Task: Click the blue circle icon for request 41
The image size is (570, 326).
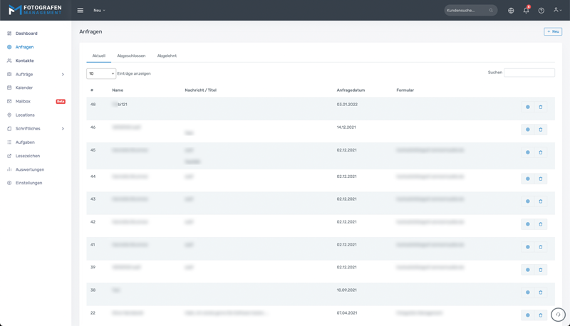Action: pos(528,247)
